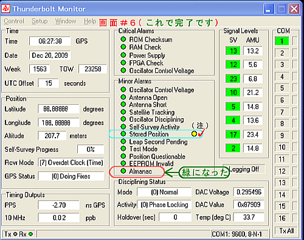Click the EEPROM Invalid indicator
The image size is (304, 240).
123,163
